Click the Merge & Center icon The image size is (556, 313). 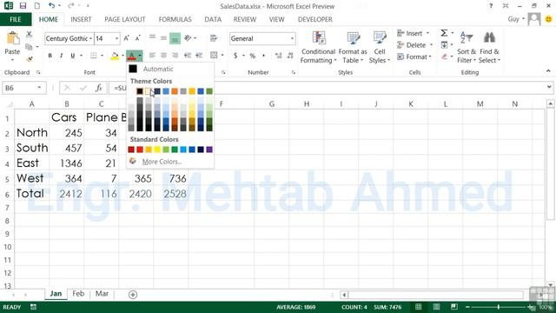tap(214, 55)
